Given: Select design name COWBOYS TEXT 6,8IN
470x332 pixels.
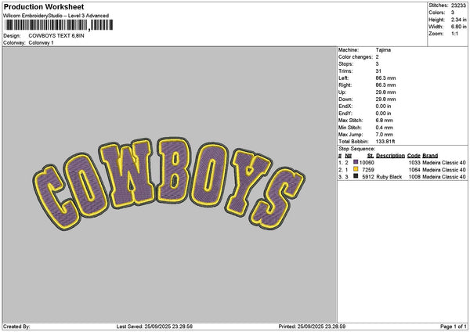Looking at the screenshot, I should pyautogui.click(x=56, y=36).
